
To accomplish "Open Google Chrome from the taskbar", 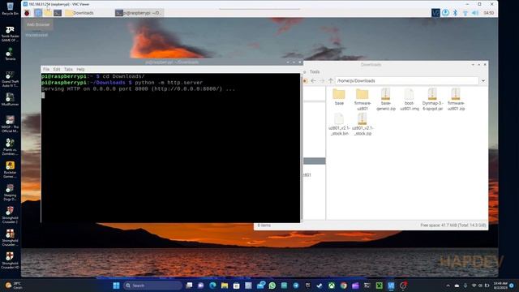I will tap(344, 286).
